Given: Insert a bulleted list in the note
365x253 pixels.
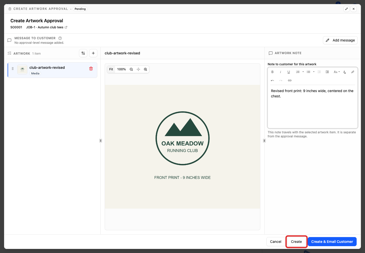Looking at the screenshot, I should click(x=308, y=72).
